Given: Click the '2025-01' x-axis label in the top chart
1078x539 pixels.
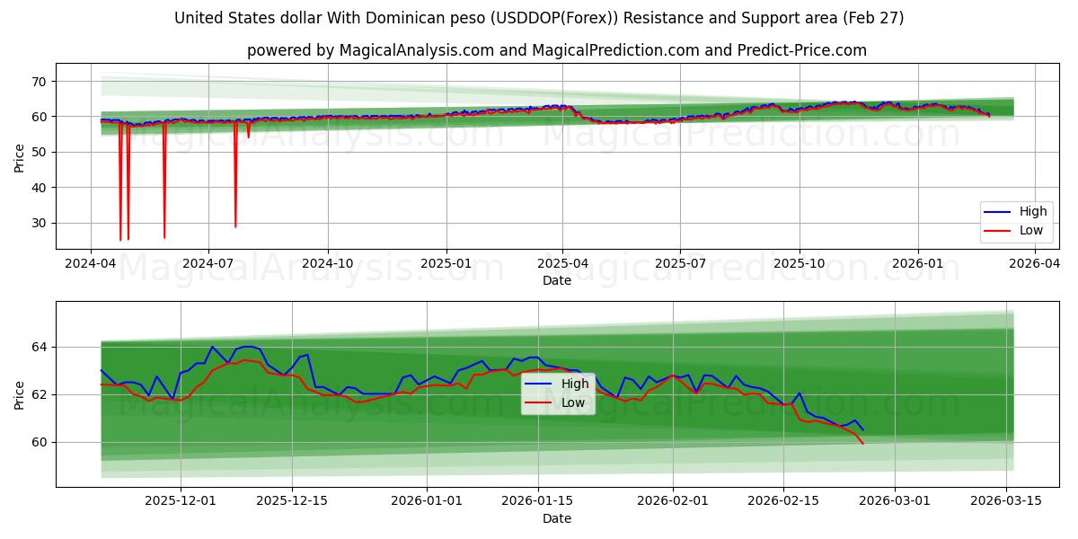Looking at the screenshot, I should (x=446, y=263).
